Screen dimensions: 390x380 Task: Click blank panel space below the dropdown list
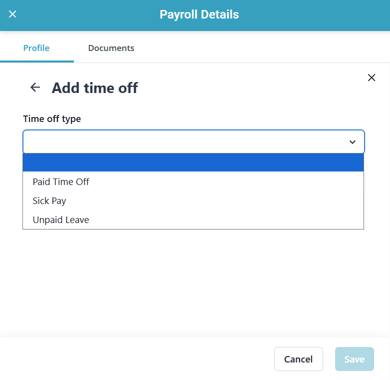(193, 280)
